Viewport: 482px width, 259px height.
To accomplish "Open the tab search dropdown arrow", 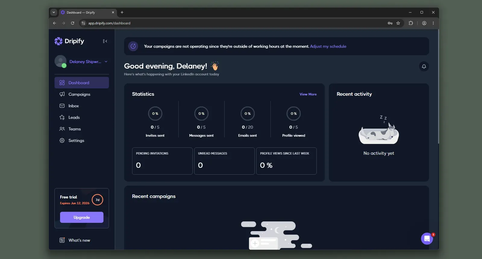I will click(x=54, y=12).
